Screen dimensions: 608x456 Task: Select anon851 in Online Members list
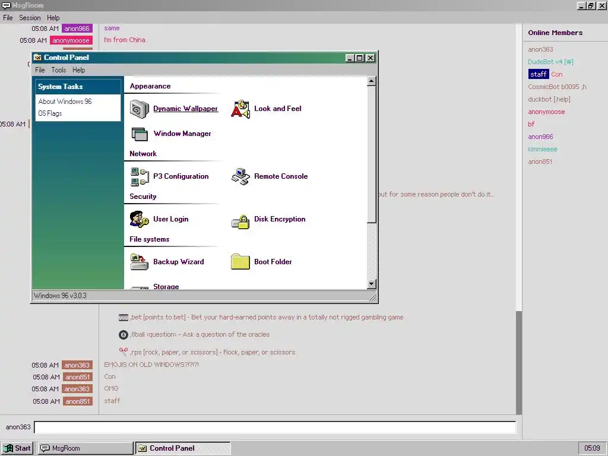click(540, 161)
